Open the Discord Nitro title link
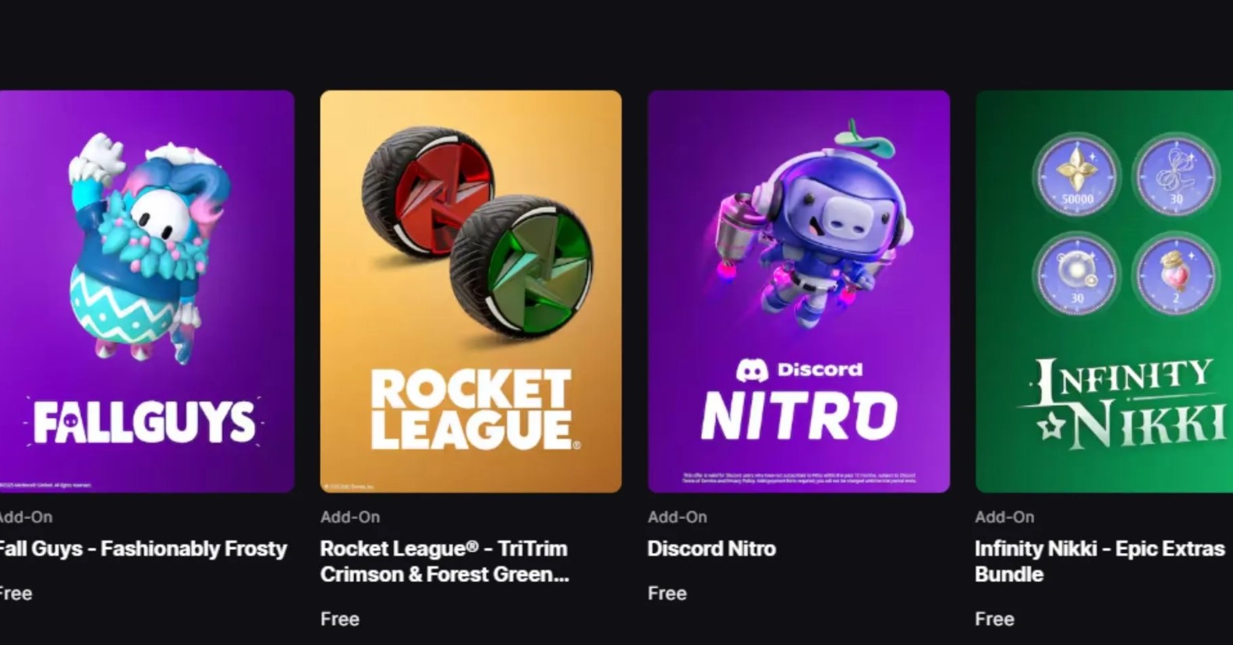 [x=711, y=548]
